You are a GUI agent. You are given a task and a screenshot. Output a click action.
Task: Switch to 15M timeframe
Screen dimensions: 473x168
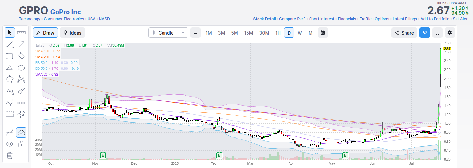248,33
